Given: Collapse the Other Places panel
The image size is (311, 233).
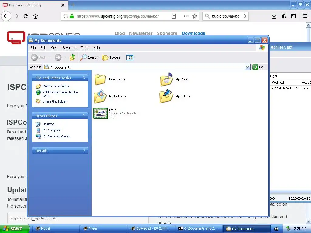Looking at the screenshot, I should (84, 116).
